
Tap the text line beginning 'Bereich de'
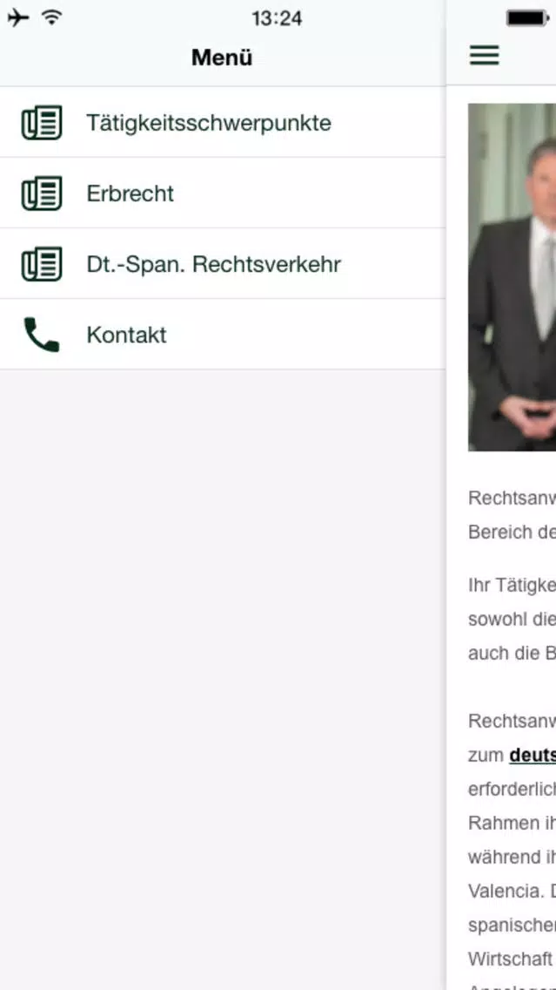tap(512, 532)
